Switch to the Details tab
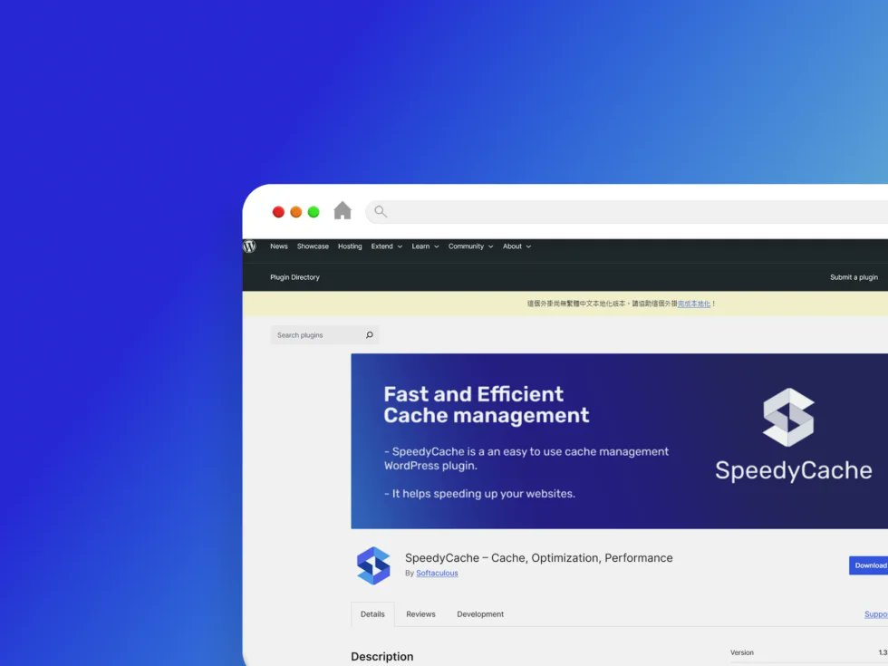The width and height of the screenshot is (888, 666). coord(372,614)
